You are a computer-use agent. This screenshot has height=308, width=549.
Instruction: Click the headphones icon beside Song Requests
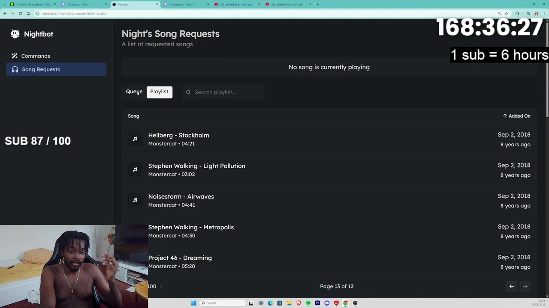point(15,69)
